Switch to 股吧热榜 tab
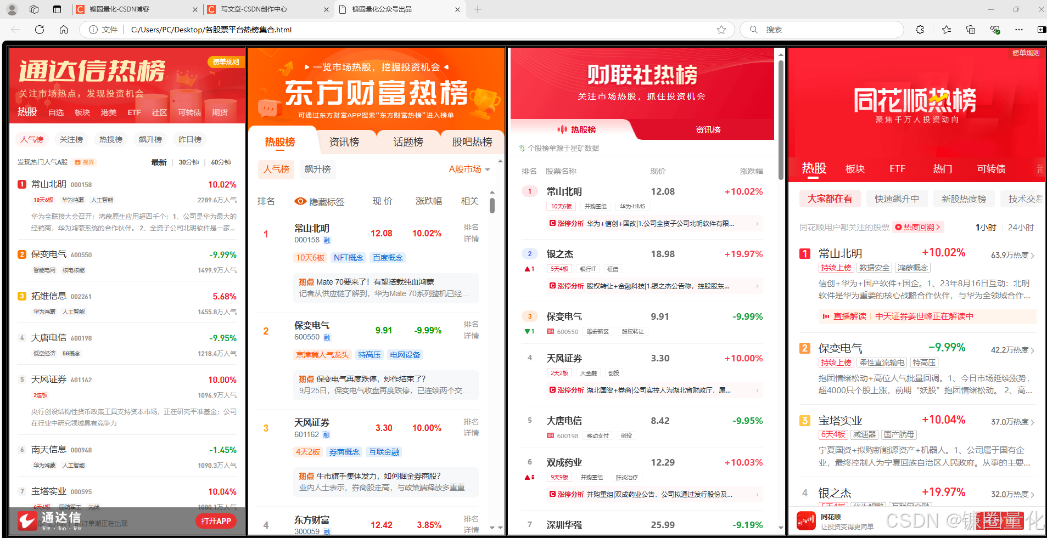The width and height of the screenshot is (1047, 538). coord(472,142)
